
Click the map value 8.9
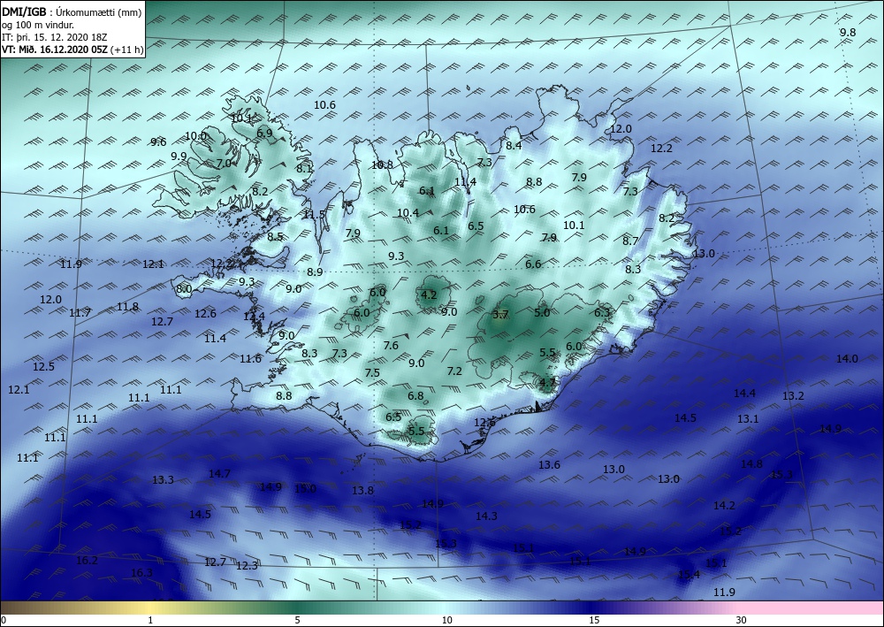(x=315, y=271)
